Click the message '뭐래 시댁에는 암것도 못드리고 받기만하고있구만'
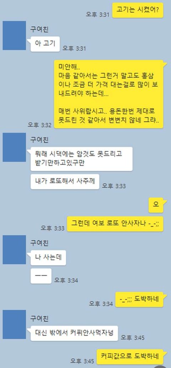 coord(82,159)
